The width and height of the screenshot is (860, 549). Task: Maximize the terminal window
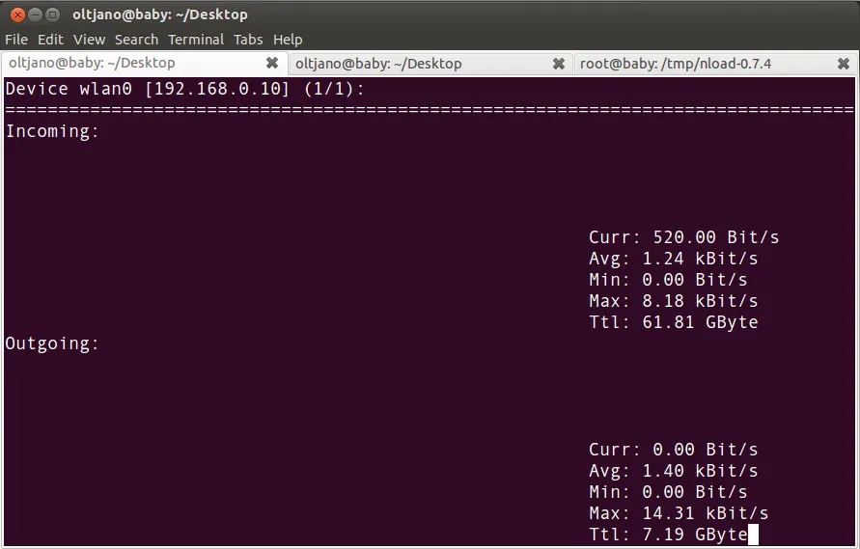click(x=53, y=14)
